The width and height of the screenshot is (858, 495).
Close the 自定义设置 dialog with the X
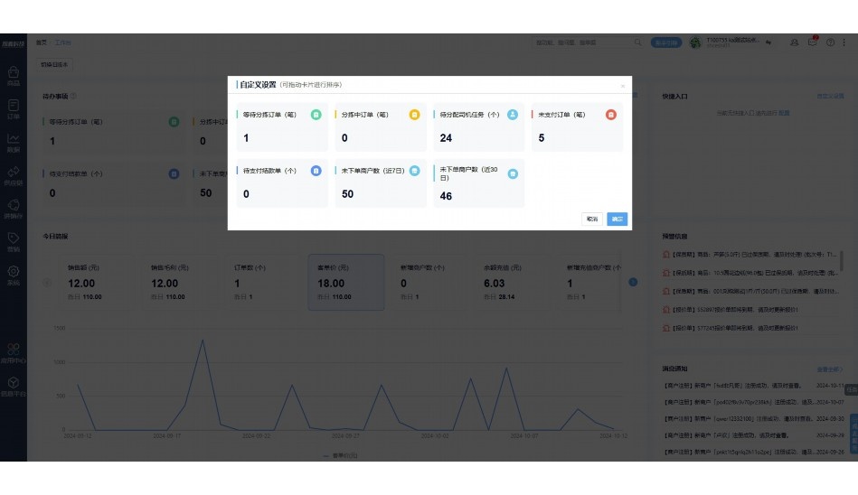pos(622,86)
